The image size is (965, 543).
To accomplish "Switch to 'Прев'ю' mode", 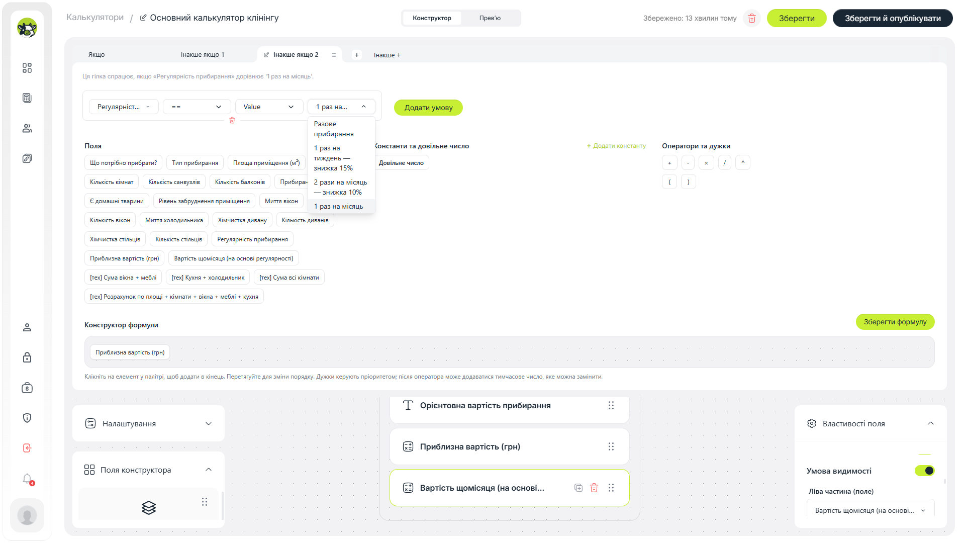I will [490, 18].
